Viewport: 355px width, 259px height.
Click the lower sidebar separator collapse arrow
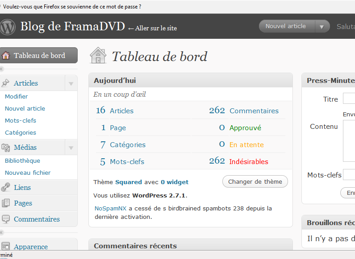pos(1,232)
